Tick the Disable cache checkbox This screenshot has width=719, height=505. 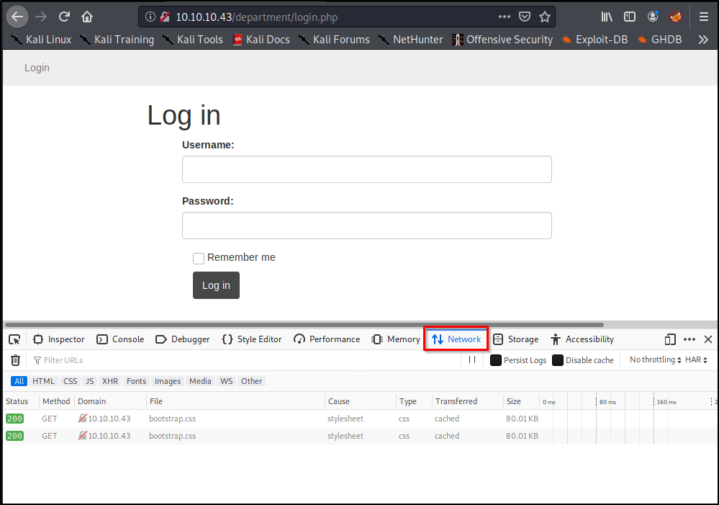558,360
